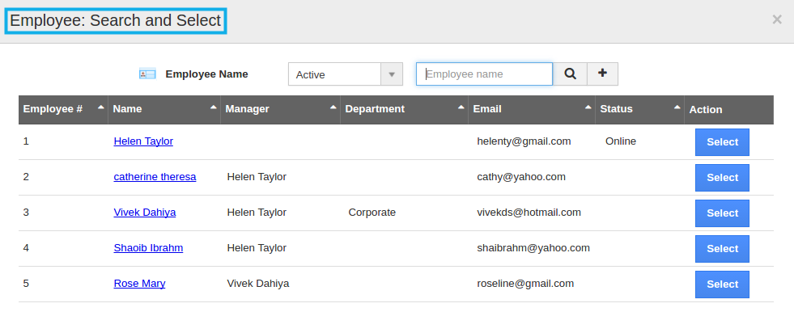Screen dimensions: 794x316
Task: Click email helenty@gmail.com
Action: [524, 141]
